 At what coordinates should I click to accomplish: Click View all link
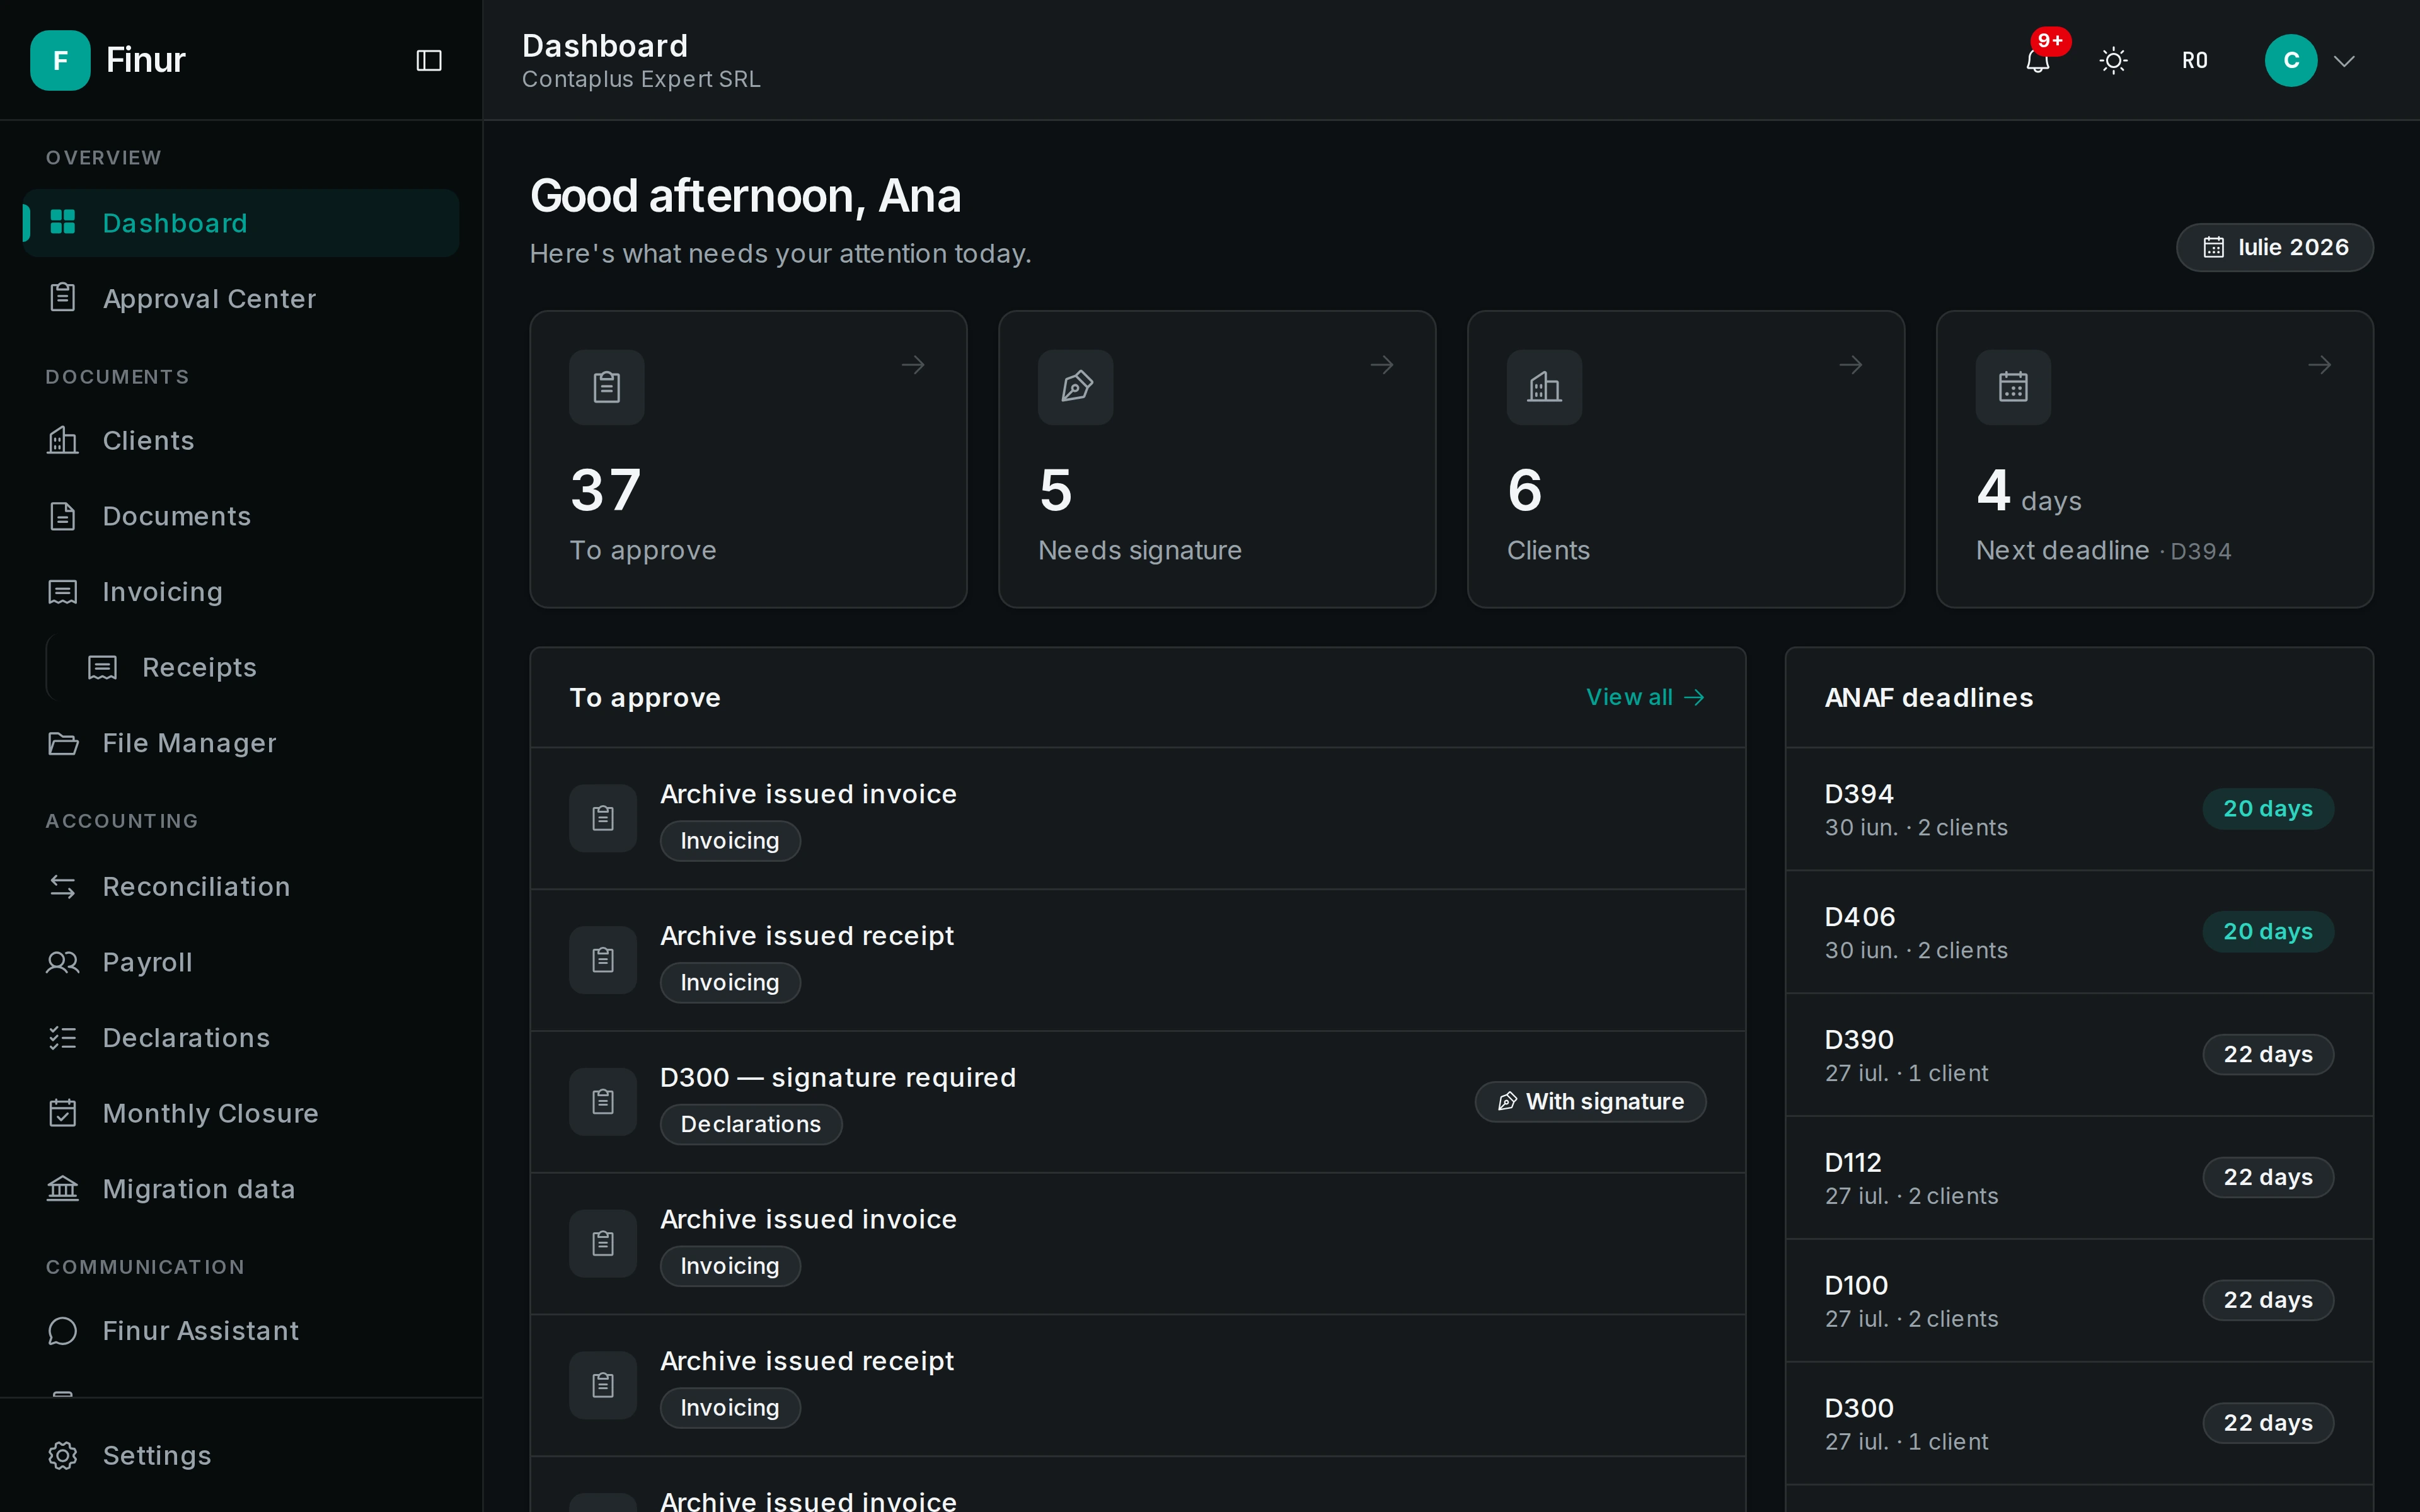tap(1646, 697)
